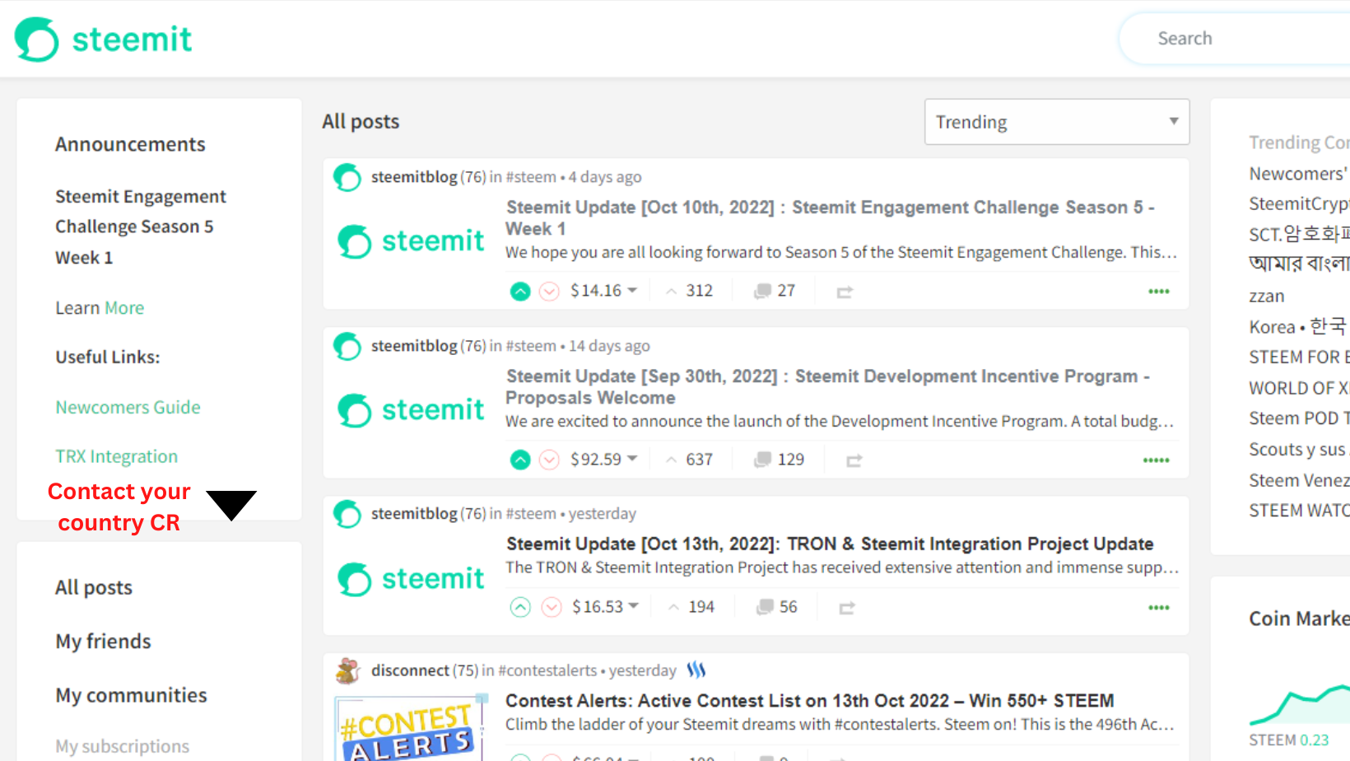Open the Newcomers' trending community

pyautogui.click(x=1299, y=174)
